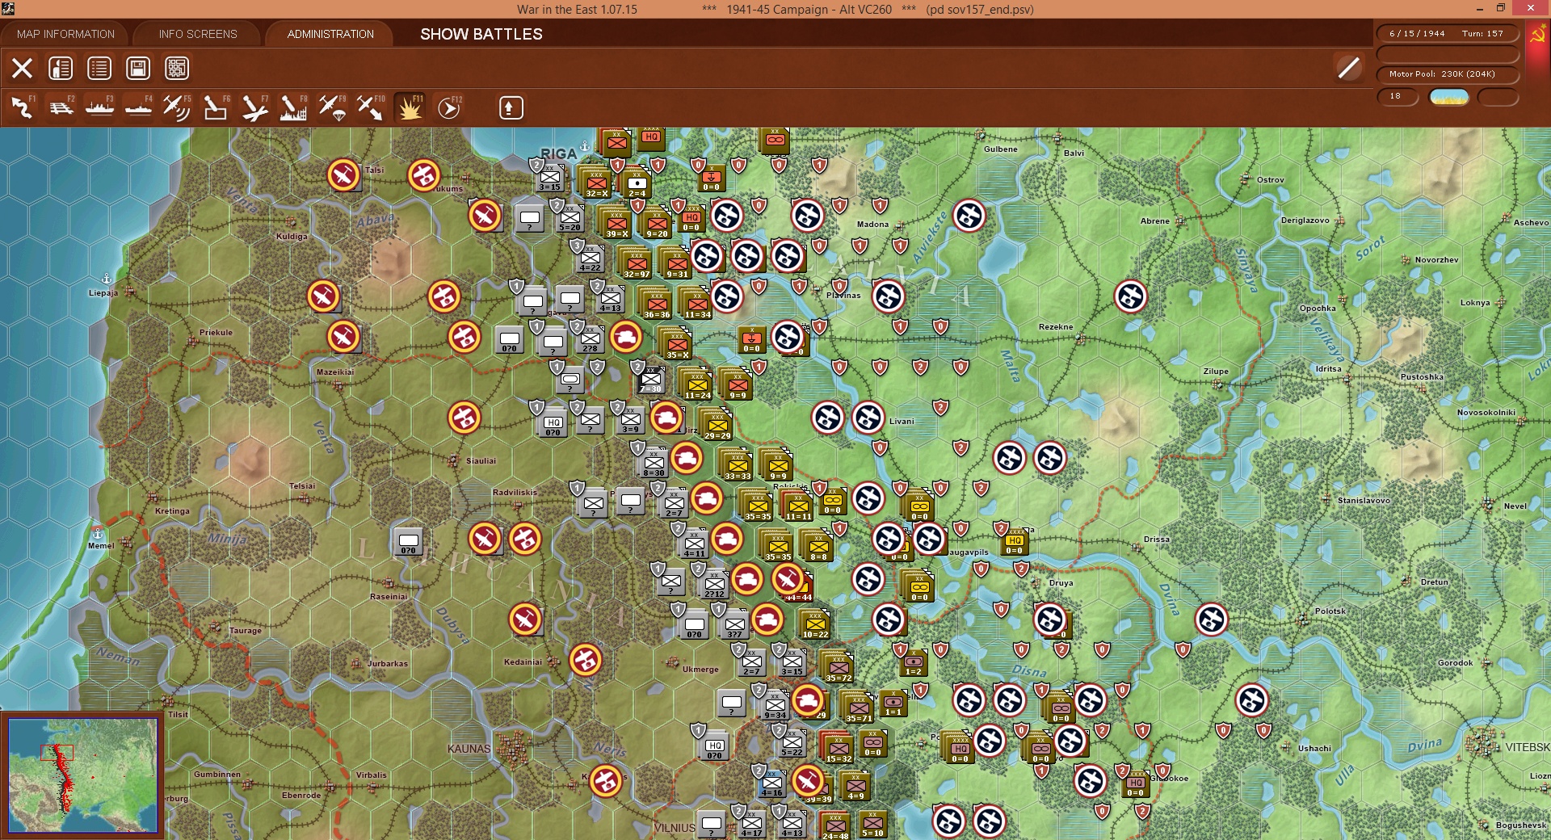Click the Polotsk town label
The image size is (1551, 840).
point(1330,611)
